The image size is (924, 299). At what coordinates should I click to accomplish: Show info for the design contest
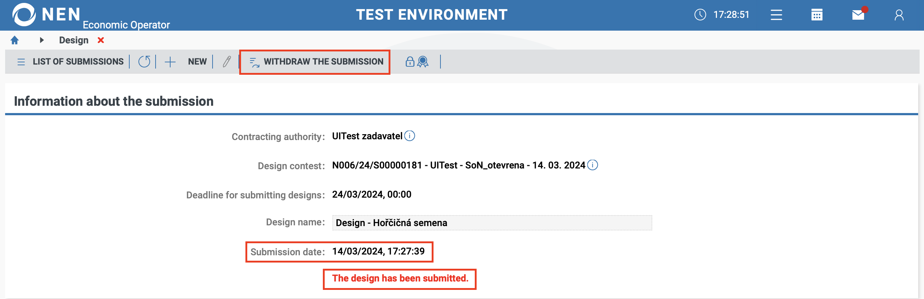pos(592,165)
